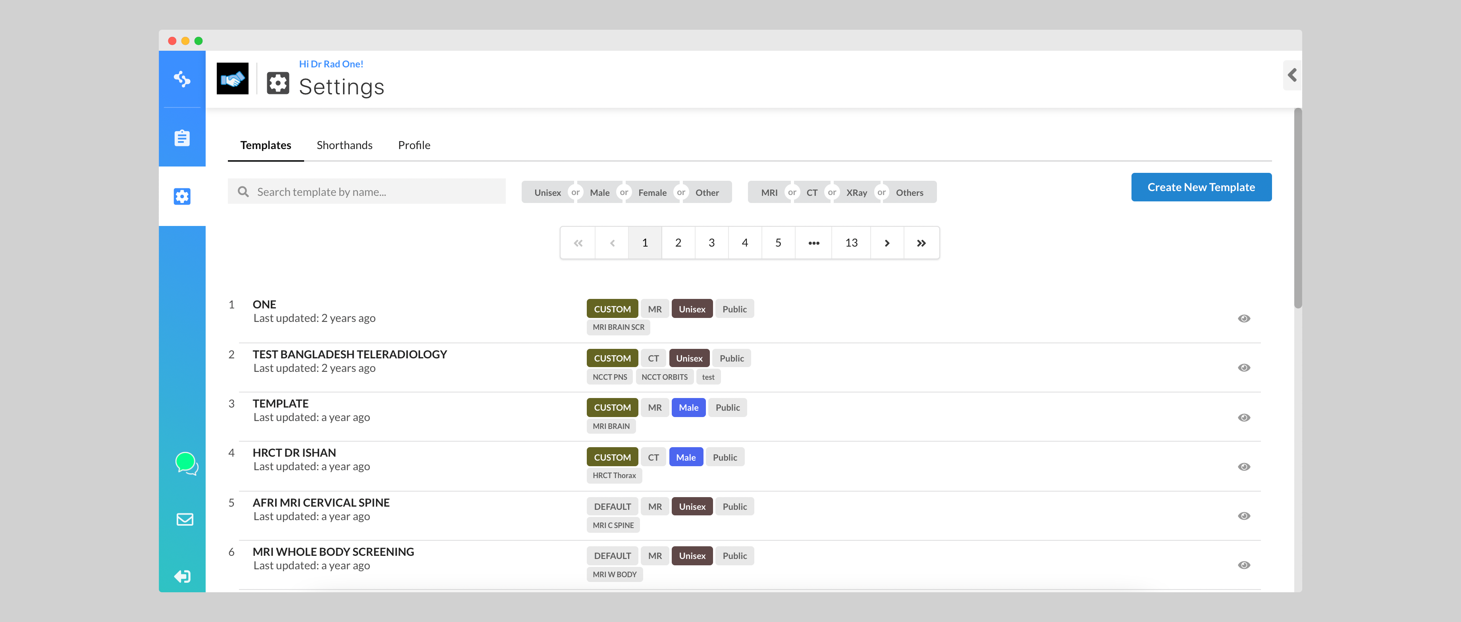Click the logout icon at sidebar bottom
This screenshot has width=1461, height=622.
click(x=182, y=576)
